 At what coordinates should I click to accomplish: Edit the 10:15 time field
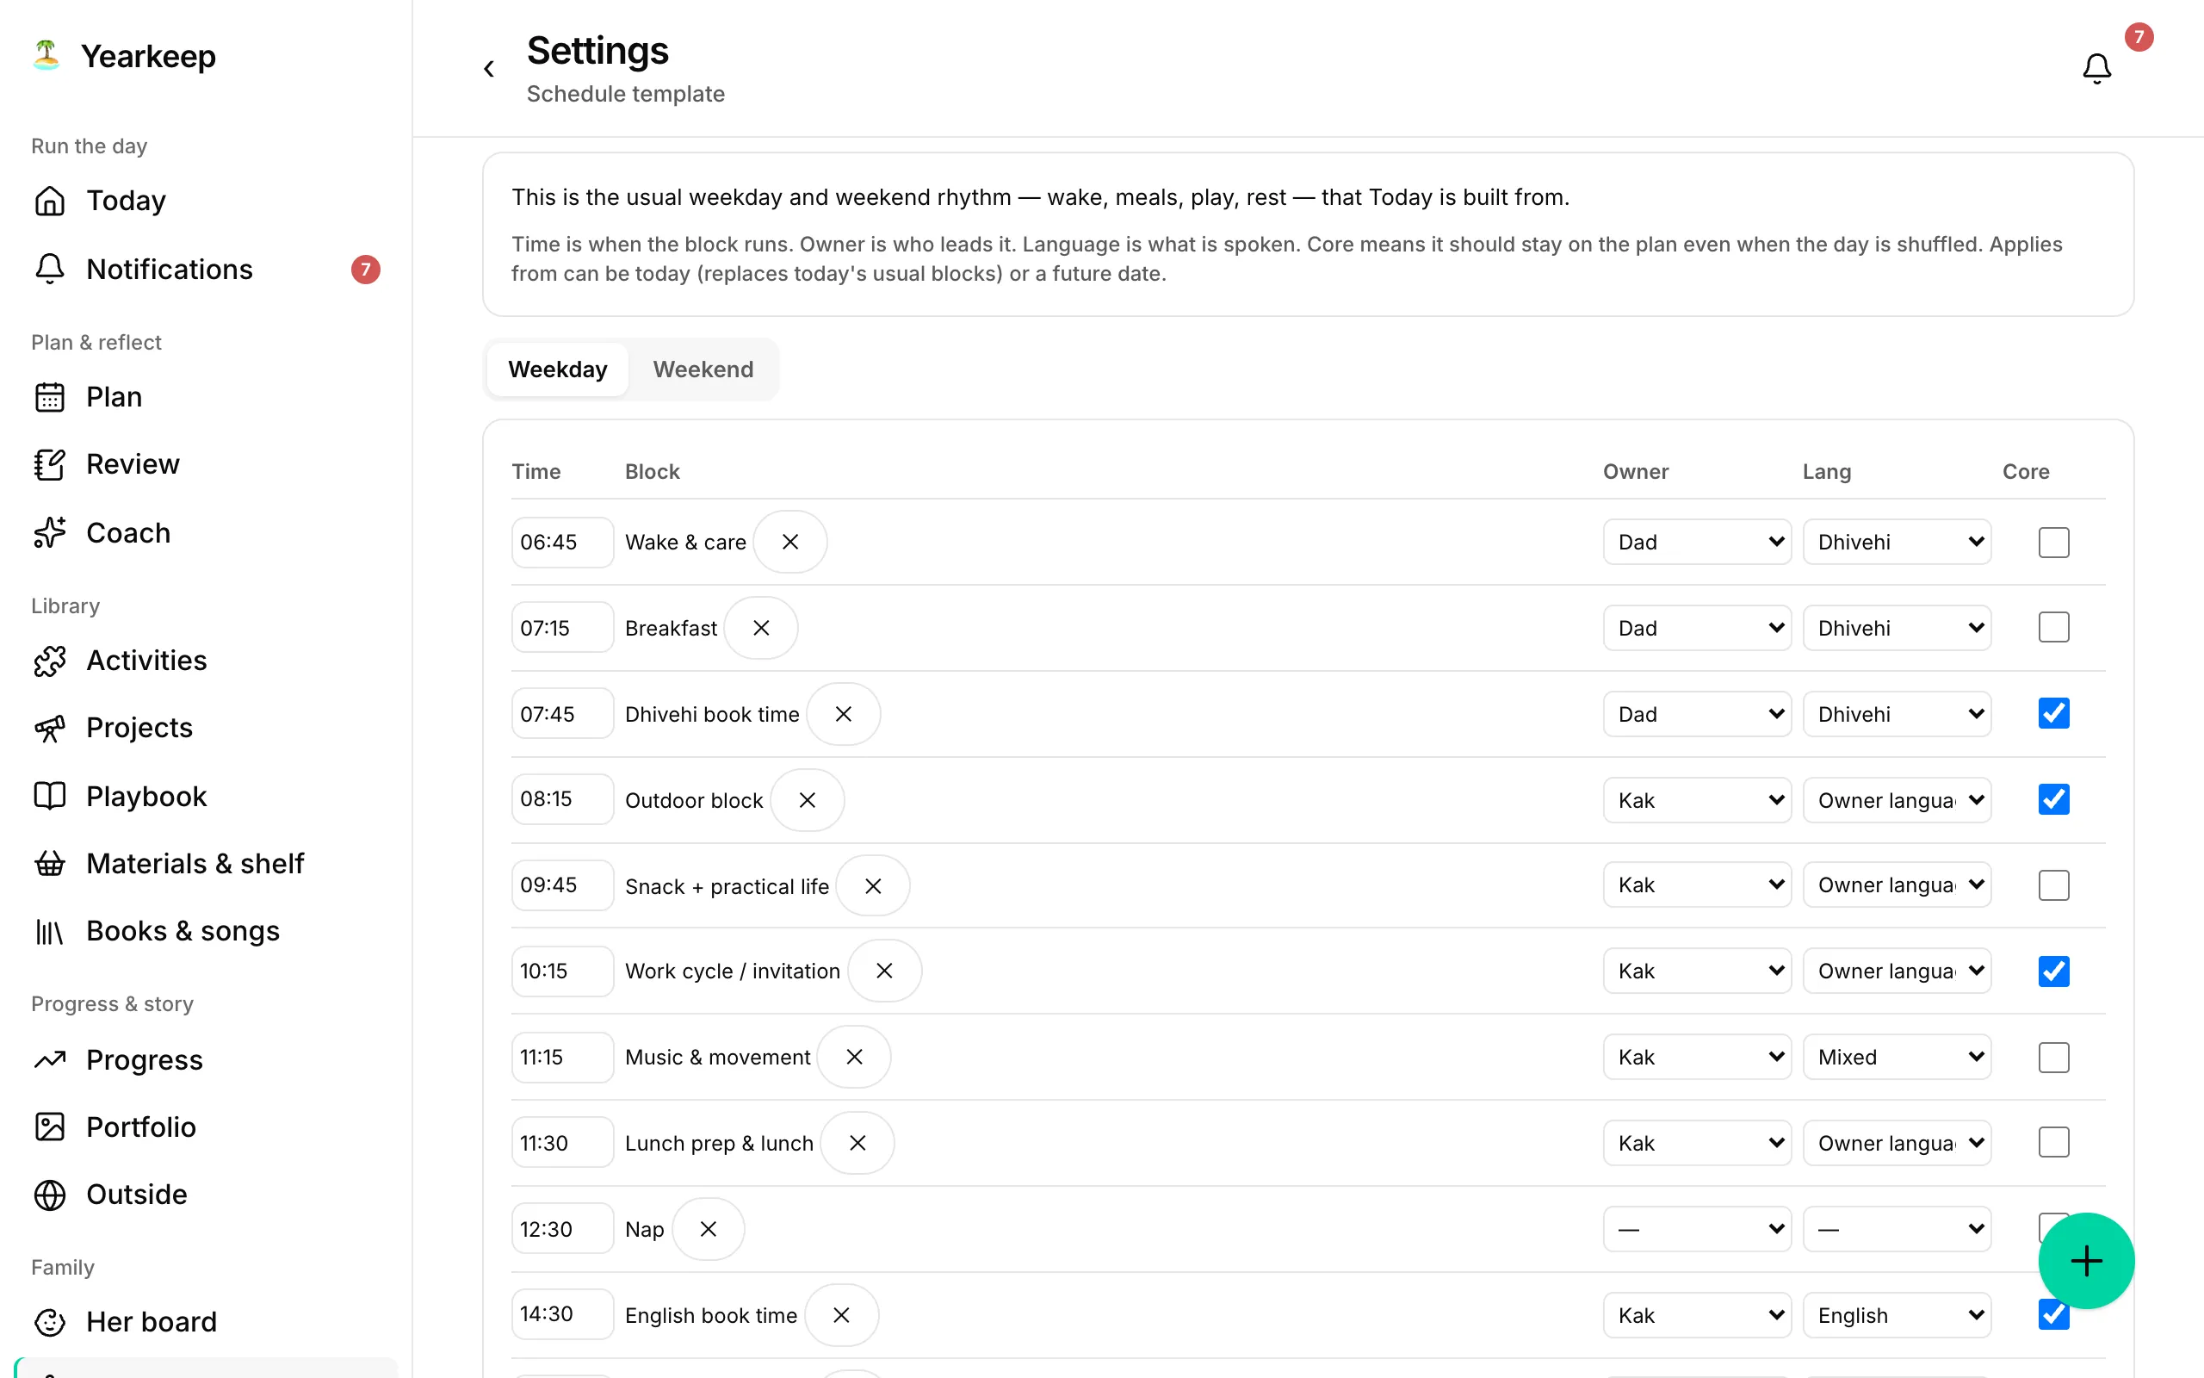[562, 971]
